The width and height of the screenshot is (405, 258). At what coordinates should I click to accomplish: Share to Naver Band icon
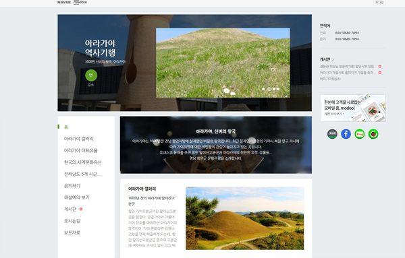pos(332,134)
